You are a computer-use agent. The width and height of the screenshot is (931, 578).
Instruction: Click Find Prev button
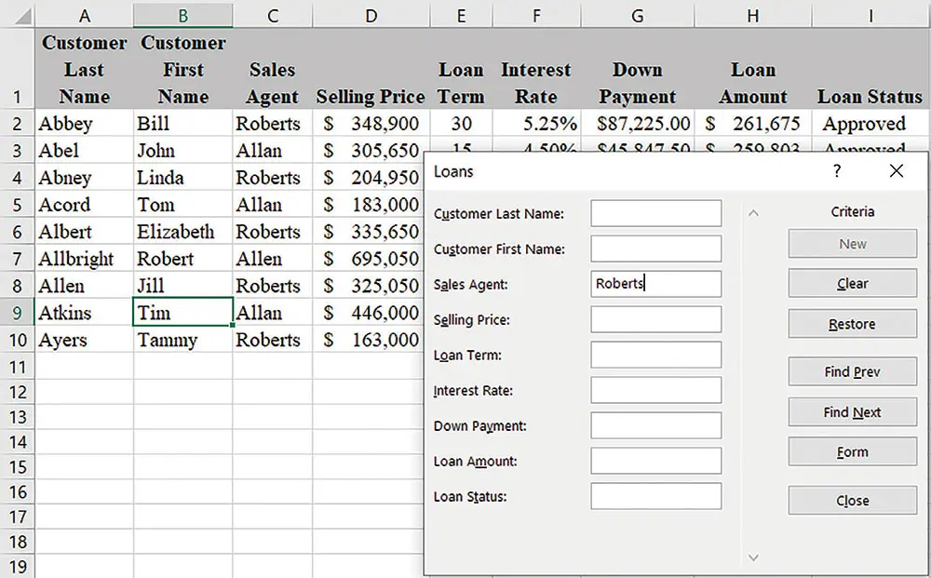coord(852,371)
